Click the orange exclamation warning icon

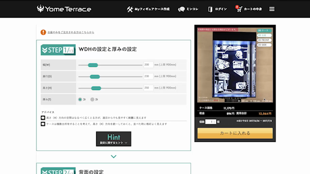pos(43,32)
